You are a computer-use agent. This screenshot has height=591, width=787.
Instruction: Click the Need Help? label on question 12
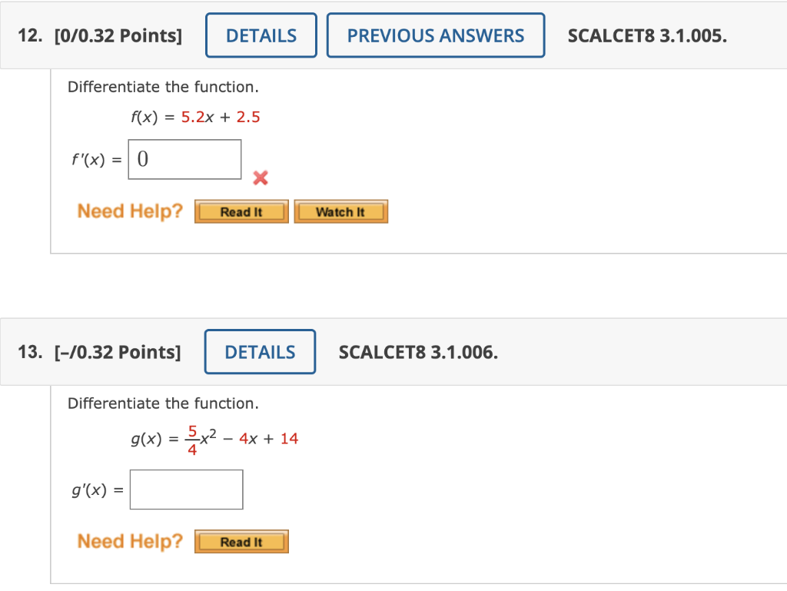[128, 211]
